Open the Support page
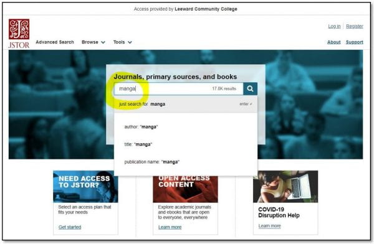The image size is (374, 244). point(355,42)
